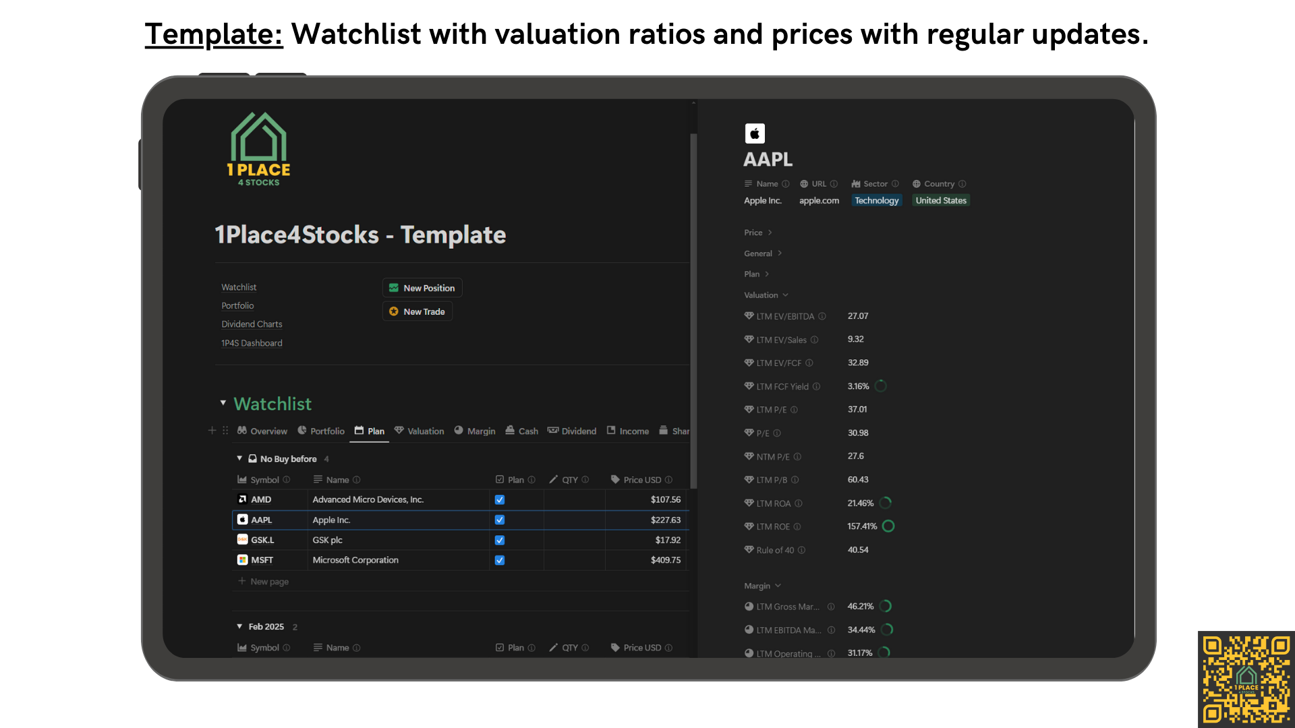Viewport: 1295px width, 728px height.
Task: Click the pie icon beside LTM Gross Margin
Action: click(x=749, y=607)
